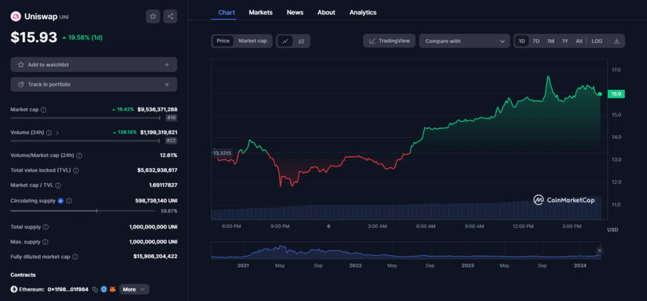647x301 pixels.
Task: Click the $9,536,371,288 market cap value
Action: pos(157,110)
